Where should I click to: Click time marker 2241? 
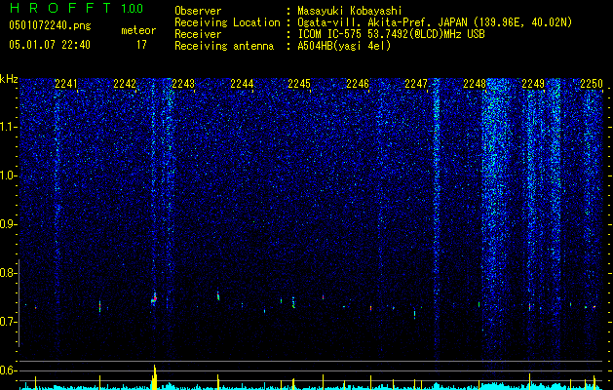tap(66, 84)
